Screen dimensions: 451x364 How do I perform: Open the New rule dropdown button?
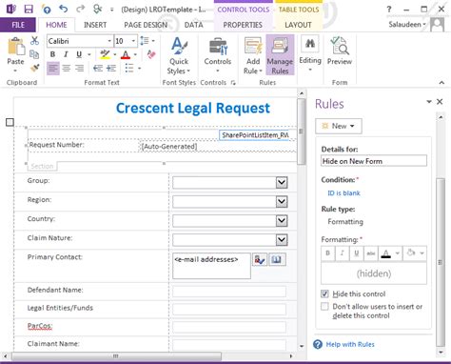pos(339,126)
